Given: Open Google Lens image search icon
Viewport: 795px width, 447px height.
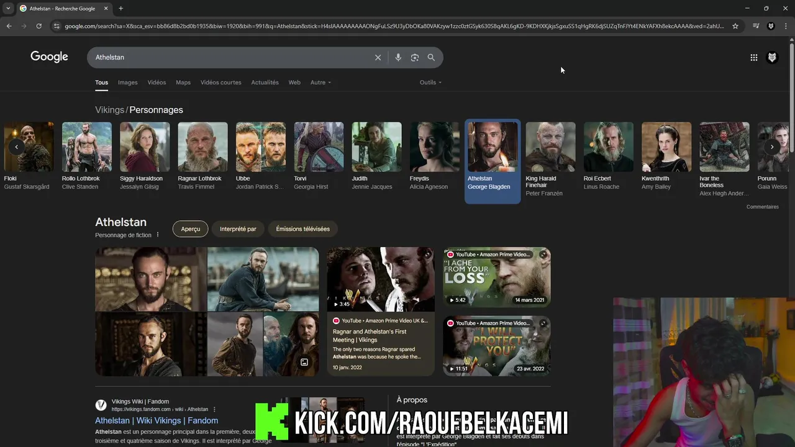Looking at the screenshot, I should click(415, 57).
